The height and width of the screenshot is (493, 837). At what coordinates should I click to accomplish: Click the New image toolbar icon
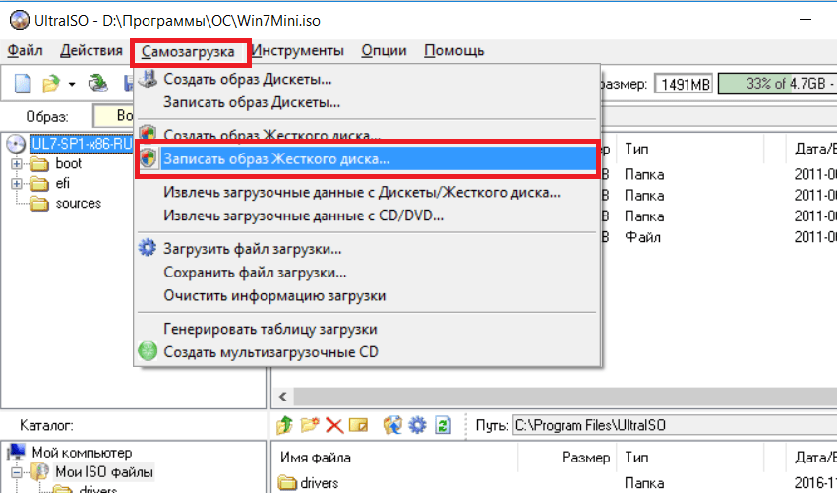(x=23, y=84)
